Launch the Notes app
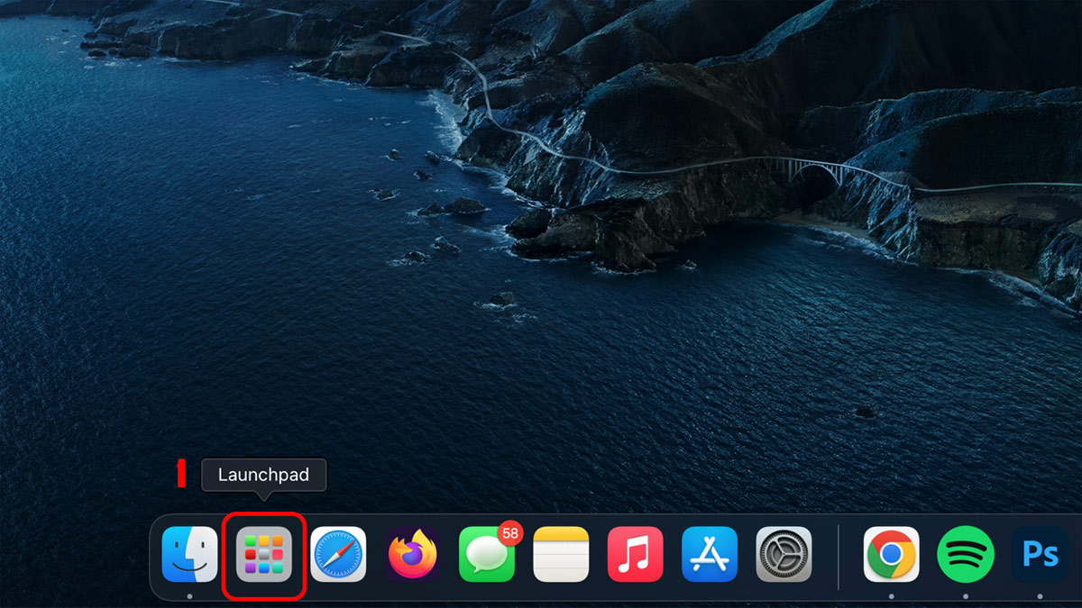Image resolution: width=1082 pixels, height=608 pixels. pos(561,555)
